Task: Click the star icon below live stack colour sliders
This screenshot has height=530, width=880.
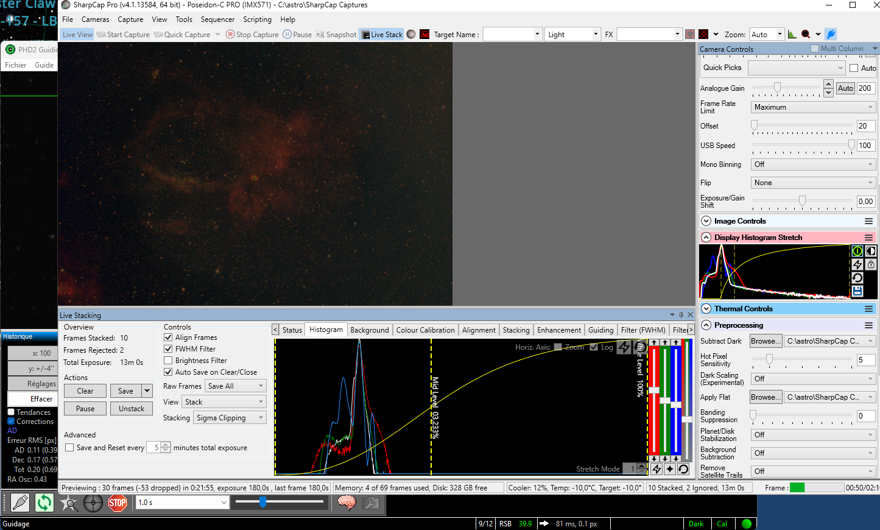Action: click(670, 469)
